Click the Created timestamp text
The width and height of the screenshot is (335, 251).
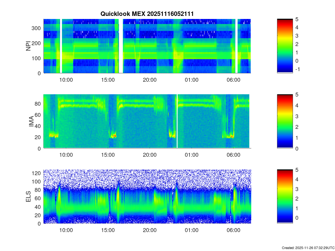[x=308, y=248]
